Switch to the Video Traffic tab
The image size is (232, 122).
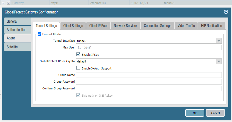[186, 26]
